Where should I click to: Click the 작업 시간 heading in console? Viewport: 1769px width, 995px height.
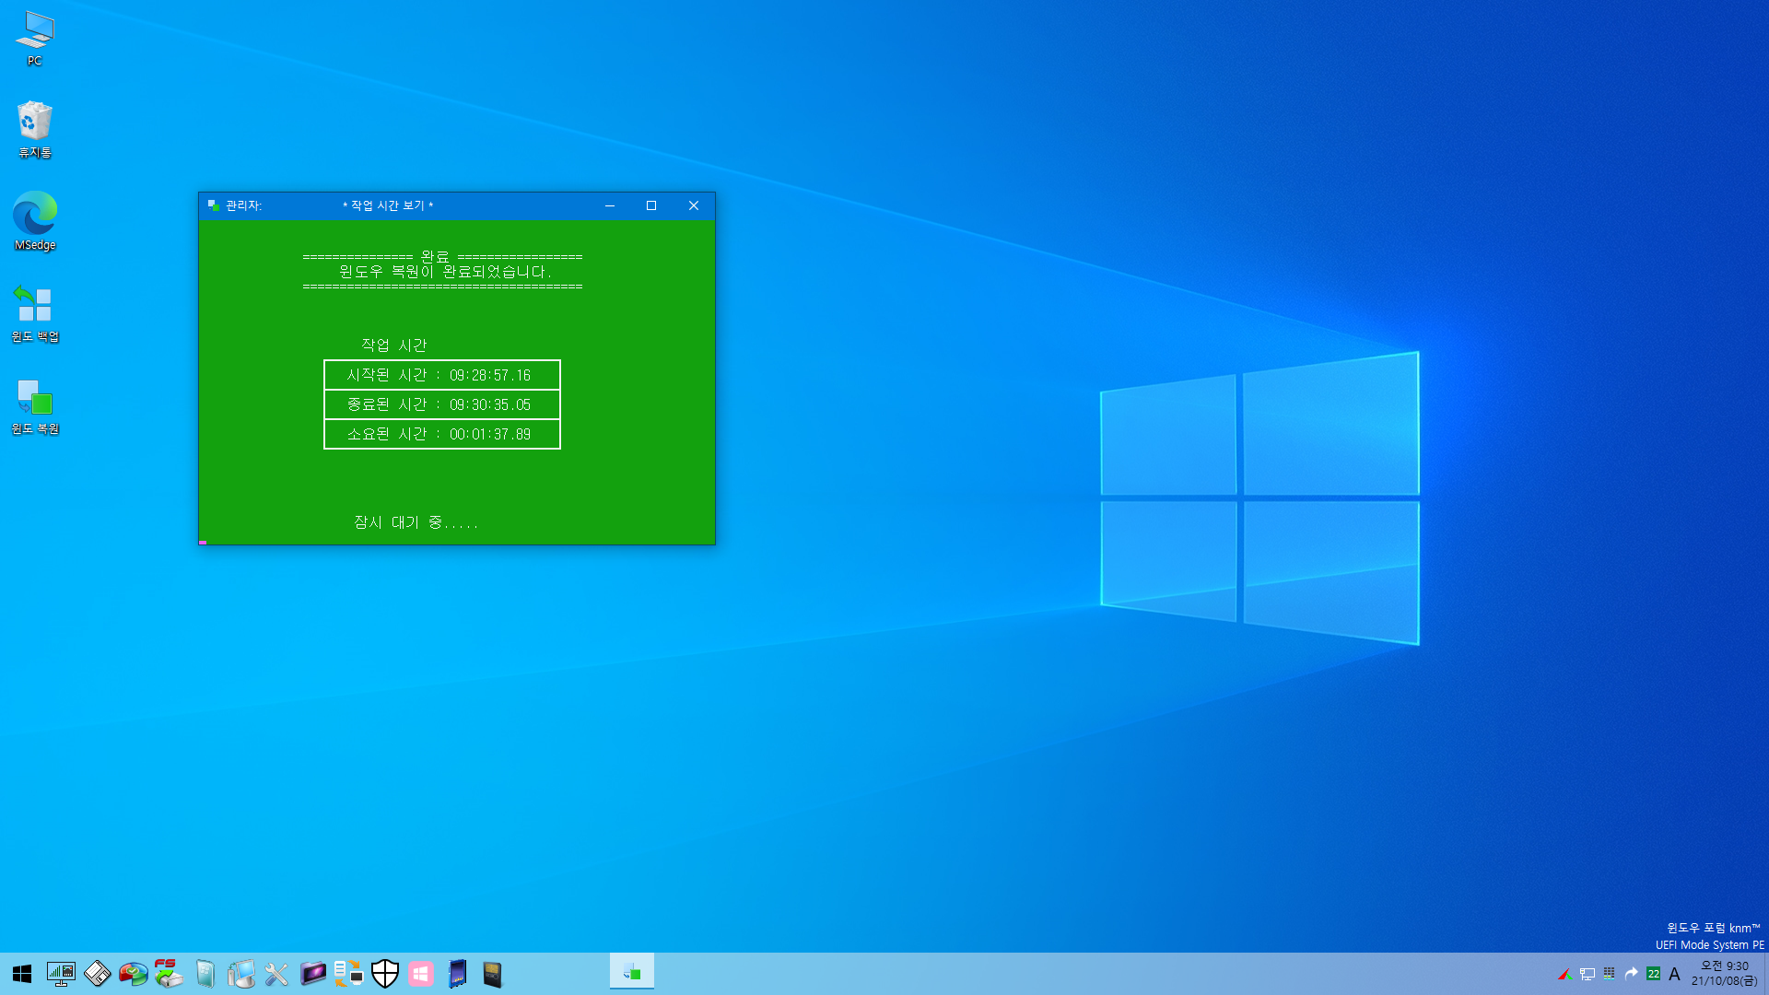pos(394,345)
